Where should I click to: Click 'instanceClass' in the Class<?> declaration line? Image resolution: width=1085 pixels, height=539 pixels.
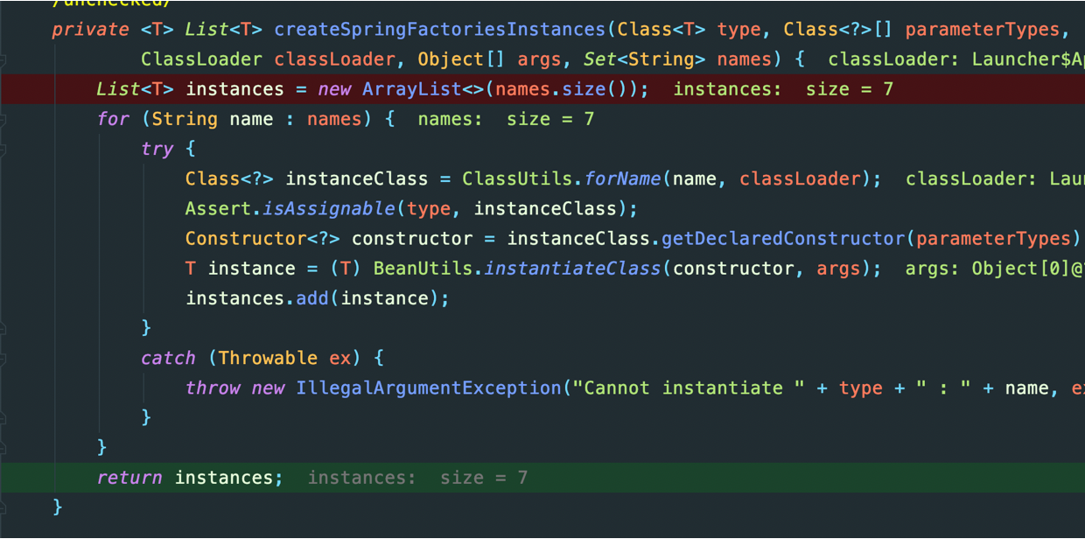[x=357, y=178]
